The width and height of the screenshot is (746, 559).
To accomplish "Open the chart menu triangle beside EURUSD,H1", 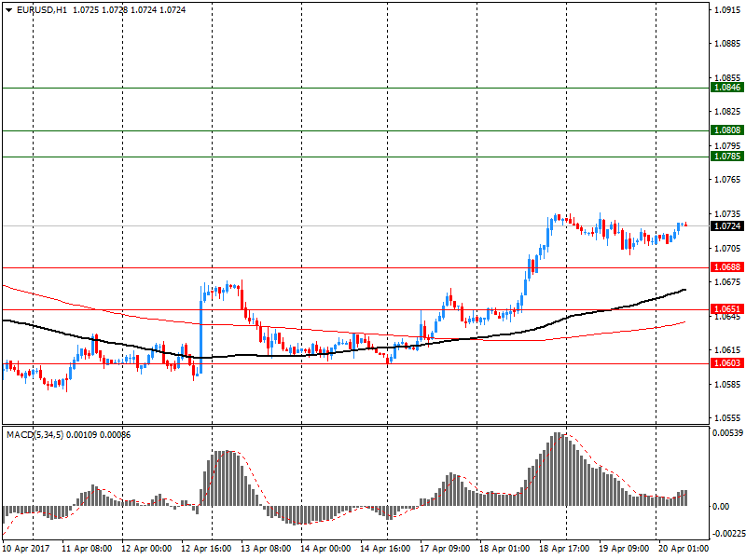I will pyautogui.click(x=8, y=10).
